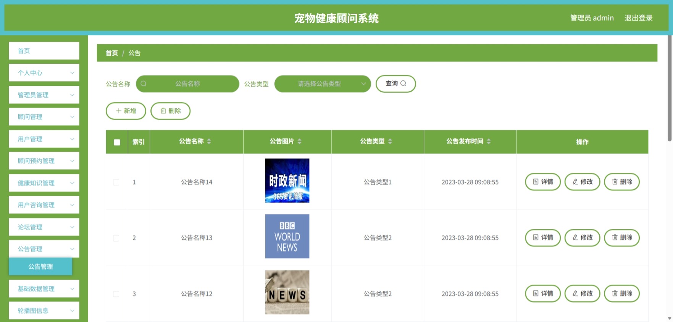Click 修改 for 公告名称14
Viewport: 673px width, 322px height.
(582, 182)
